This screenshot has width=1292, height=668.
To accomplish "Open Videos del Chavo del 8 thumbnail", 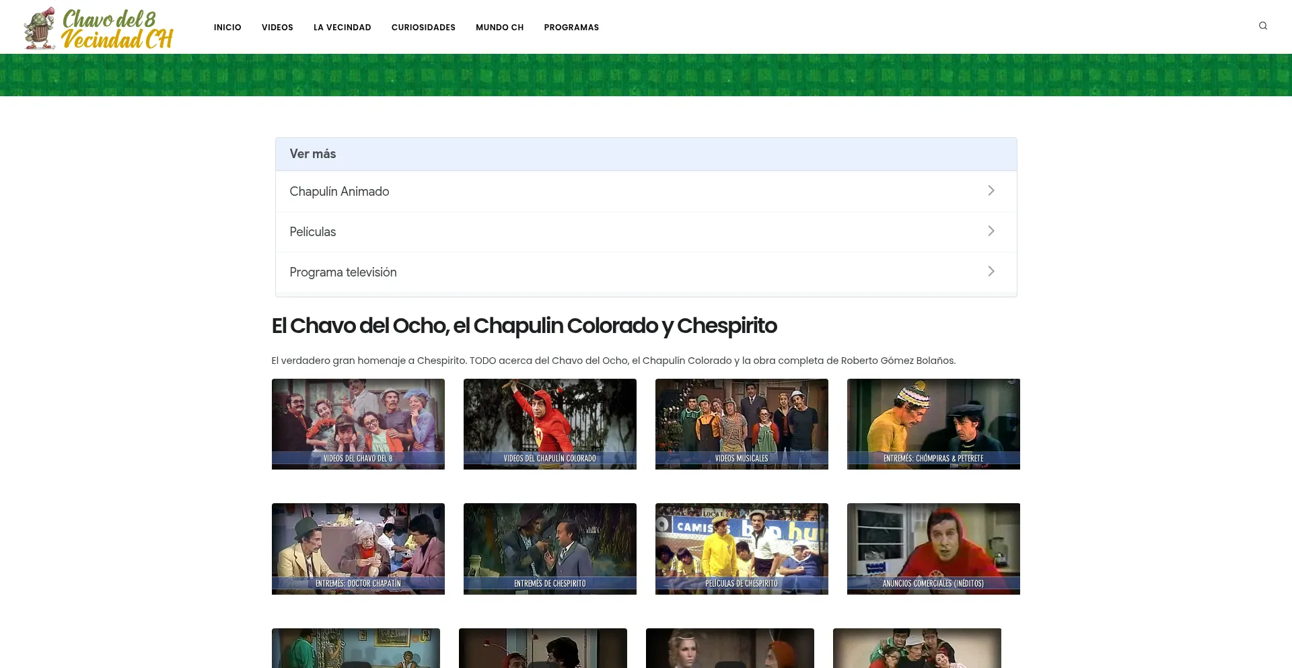I will 358,424.
